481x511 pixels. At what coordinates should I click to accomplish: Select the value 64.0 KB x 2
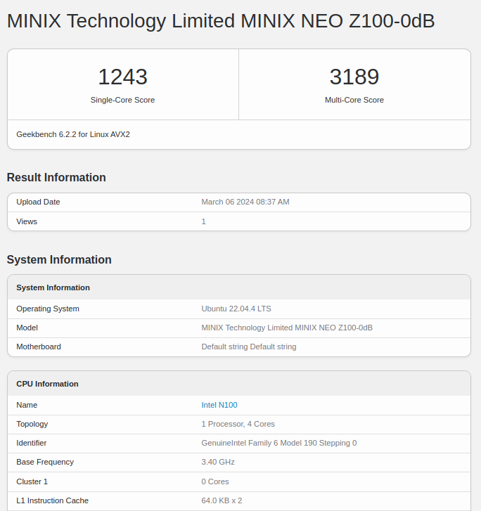click(x=222, y=500)
